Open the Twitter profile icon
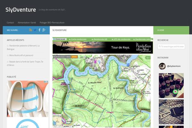192x128 pixels. click(35, 30)
